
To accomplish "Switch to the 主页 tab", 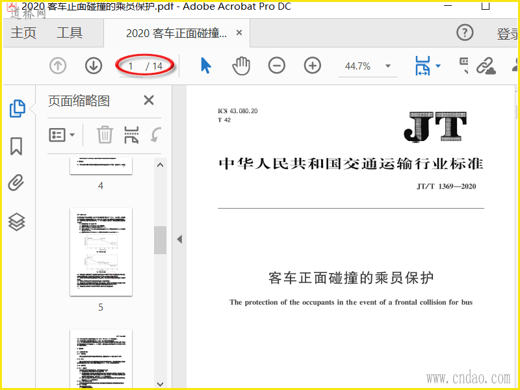I will pyautogui.click(x=23, y=33).
